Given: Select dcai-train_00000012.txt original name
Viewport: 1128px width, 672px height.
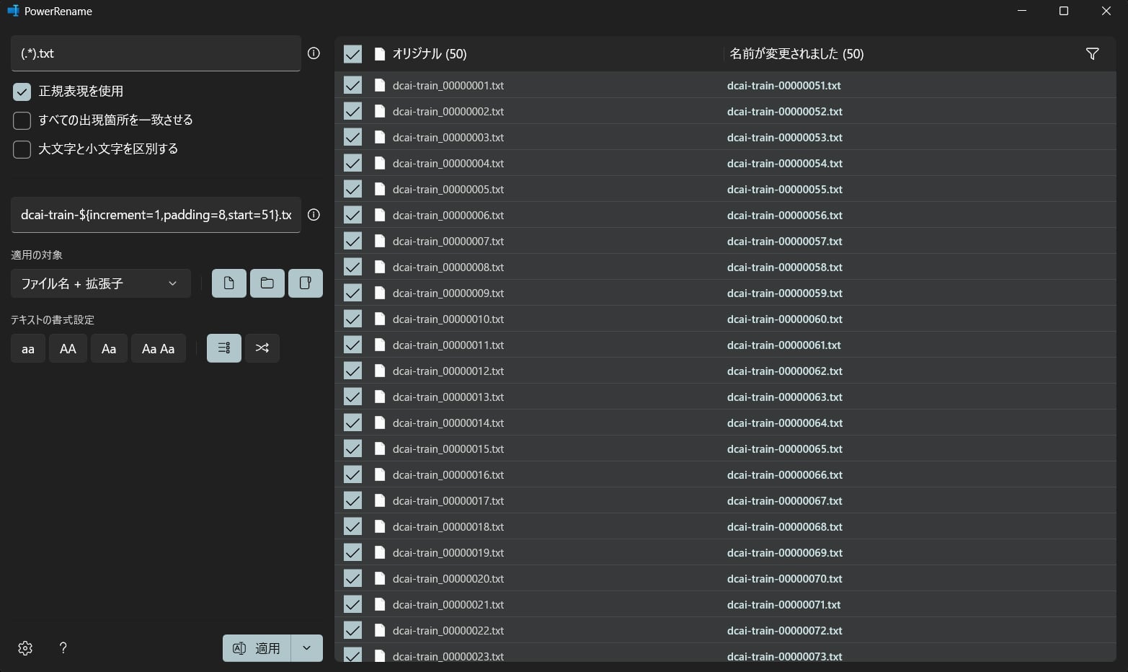Looking at the screenshot, I should (448, 371).
